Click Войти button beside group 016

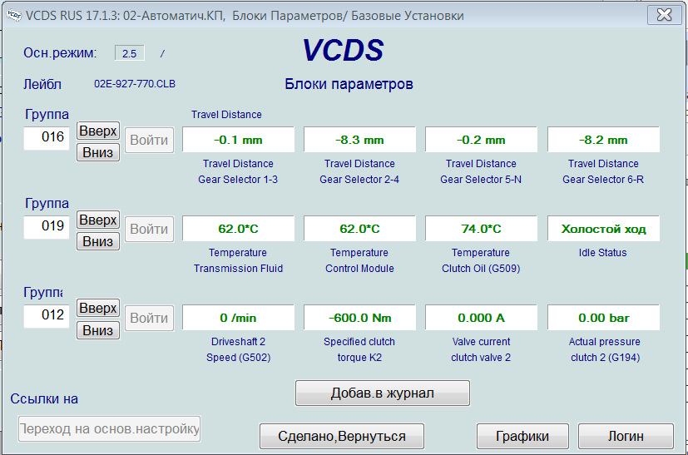(149, 140)
